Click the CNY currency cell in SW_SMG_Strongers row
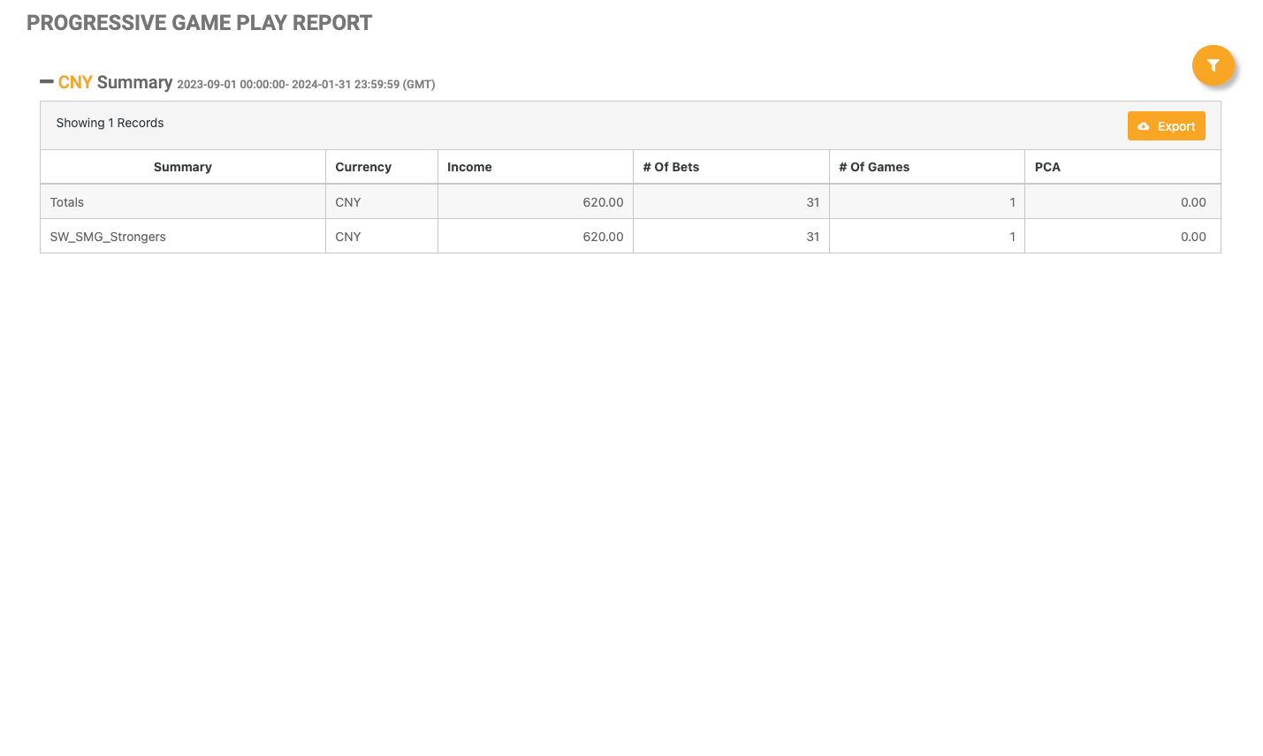 point(348,237)
